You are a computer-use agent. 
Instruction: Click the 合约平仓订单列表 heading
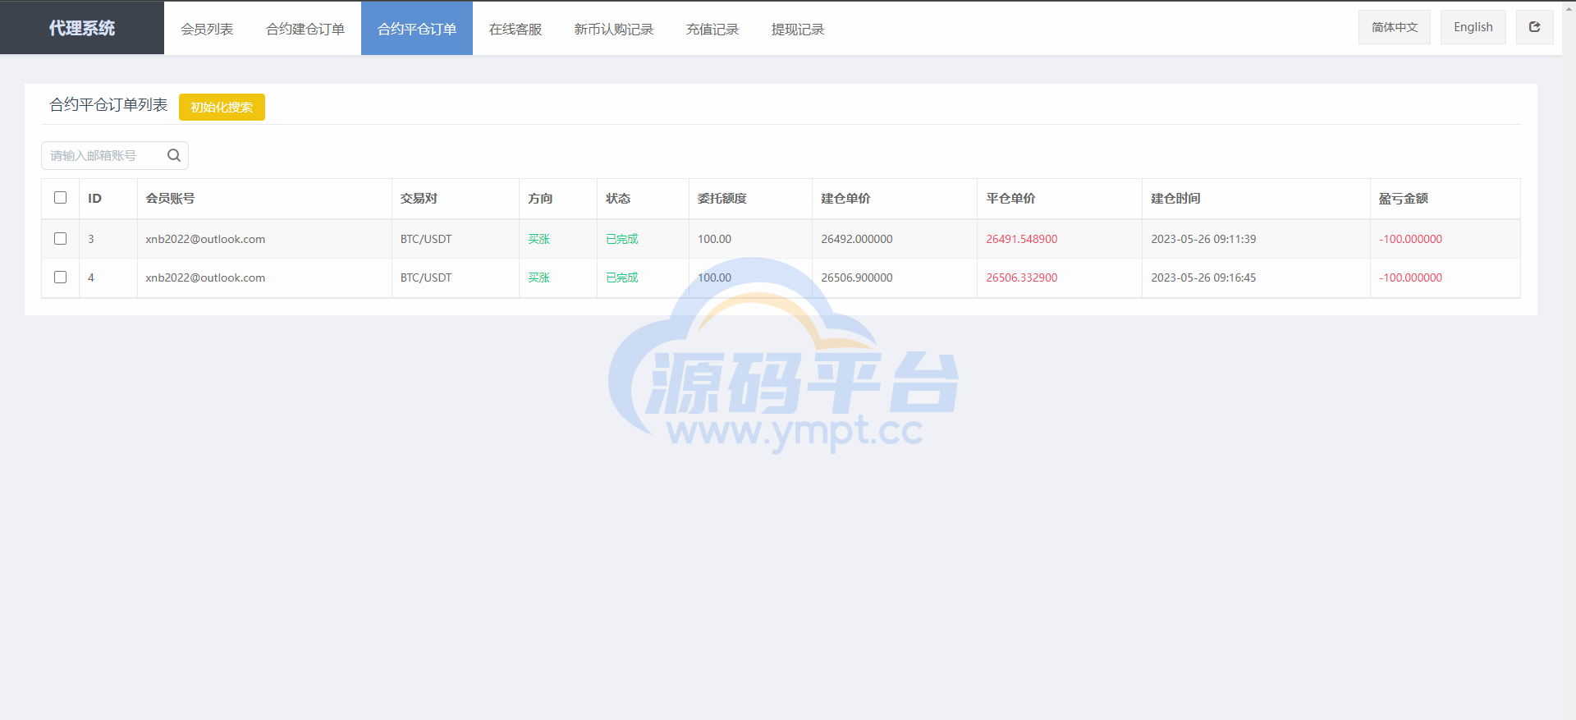(108, 105)
